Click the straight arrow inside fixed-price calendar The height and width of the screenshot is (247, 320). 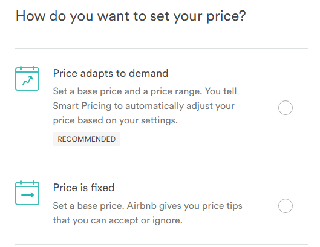coord(28,195)
